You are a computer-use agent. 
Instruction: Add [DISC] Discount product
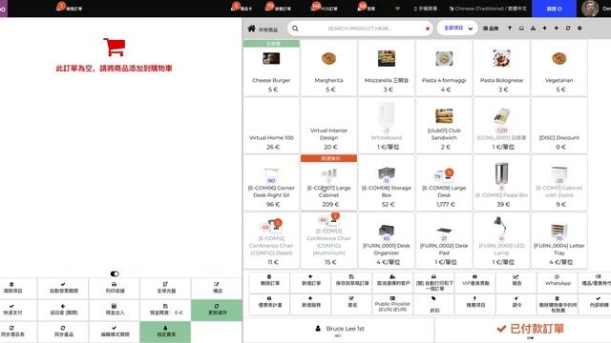(559, 125)
